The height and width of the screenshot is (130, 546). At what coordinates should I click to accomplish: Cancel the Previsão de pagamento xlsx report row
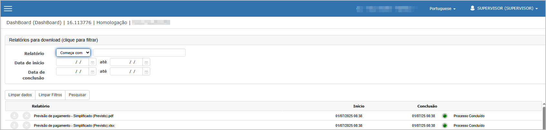point(27,125)
